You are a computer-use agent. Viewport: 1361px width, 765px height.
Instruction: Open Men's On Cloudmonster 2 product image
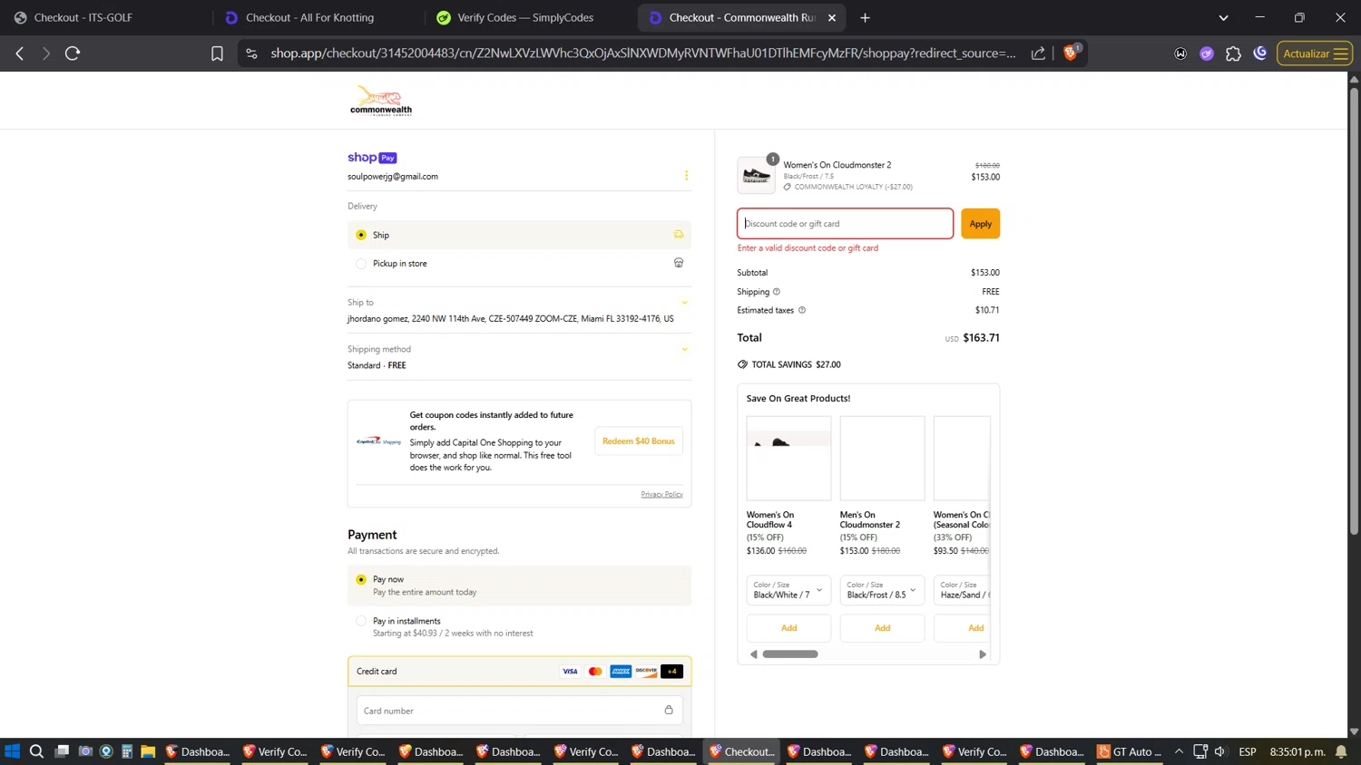click(x=882, y=459)
